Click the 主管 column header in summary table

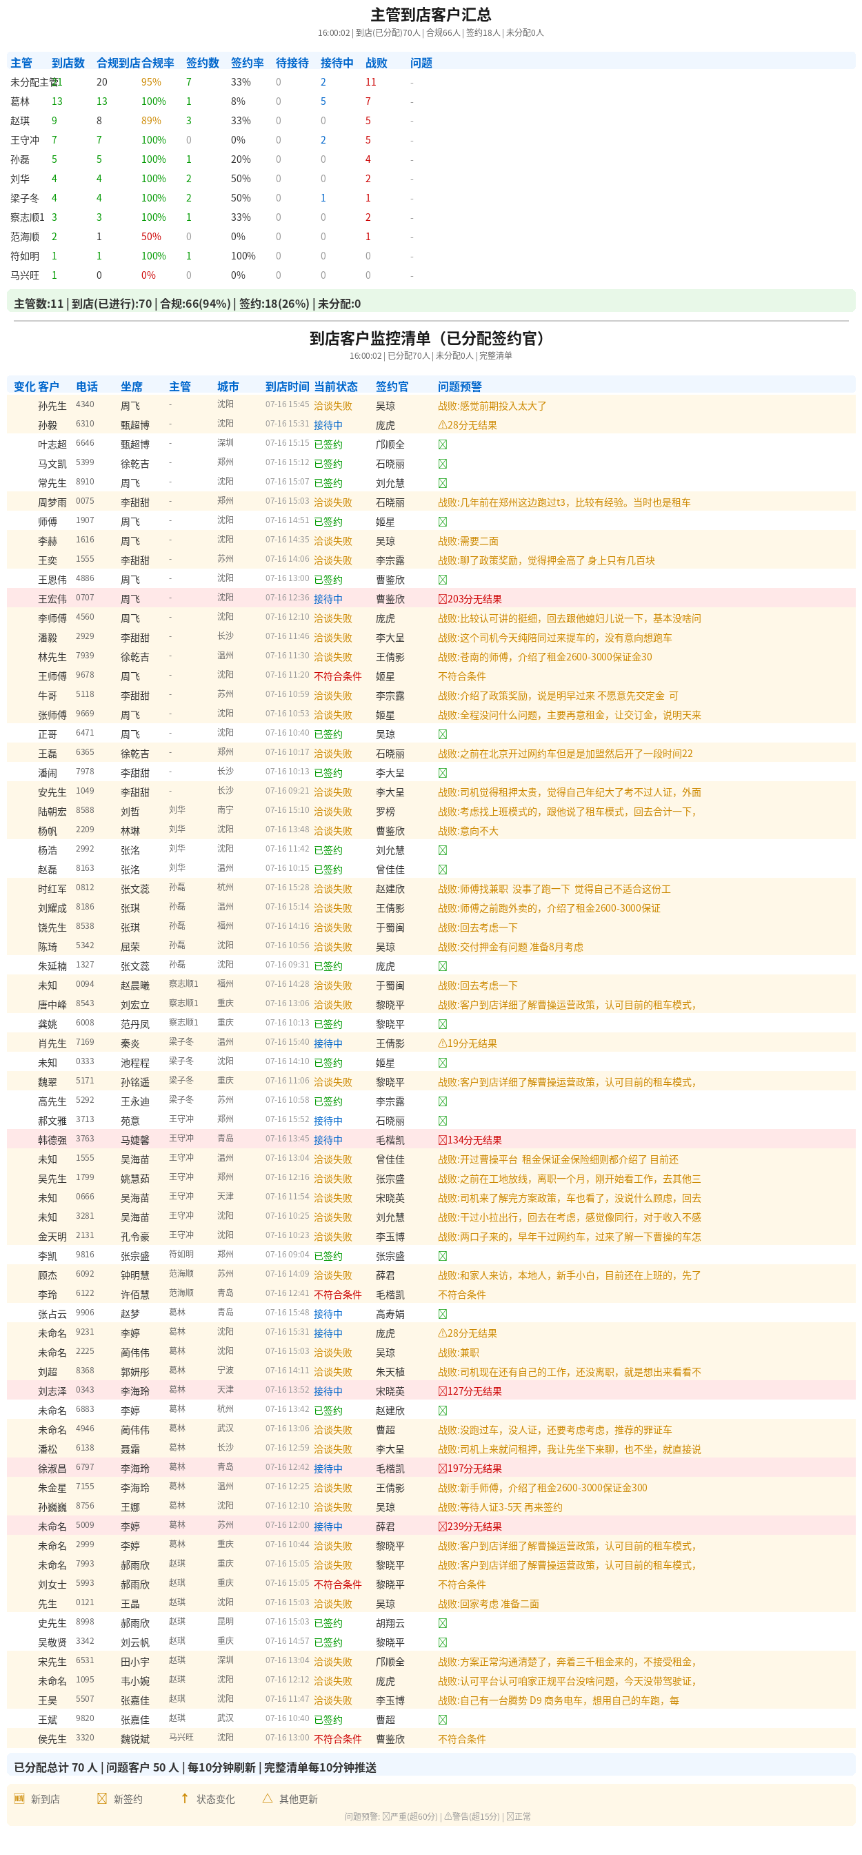pos(21,63)
